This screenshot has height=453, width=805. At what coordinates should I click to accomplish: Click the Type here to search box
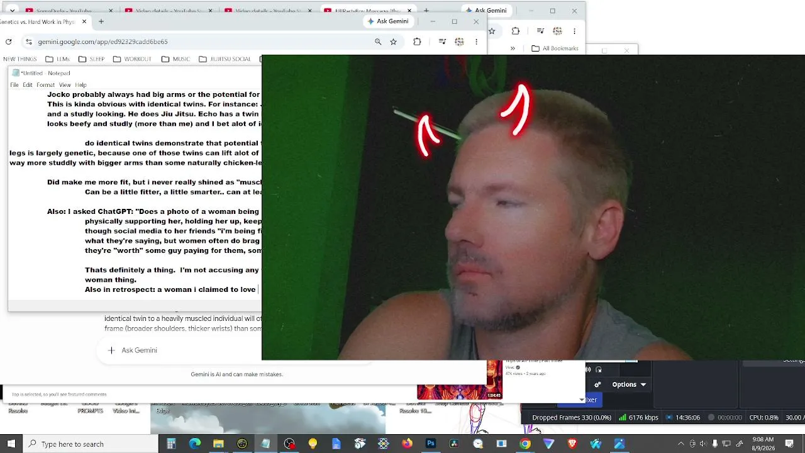[91, 444]
